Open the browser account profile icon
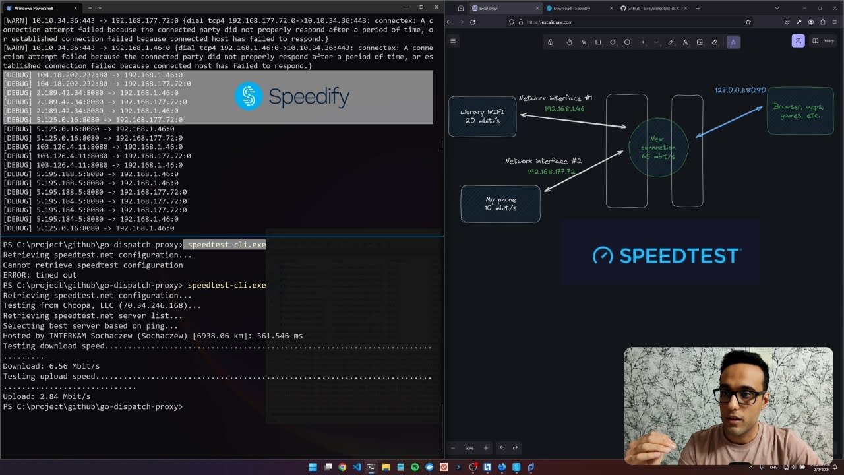Viewport: 844px width, 475px height. [811, 22]
